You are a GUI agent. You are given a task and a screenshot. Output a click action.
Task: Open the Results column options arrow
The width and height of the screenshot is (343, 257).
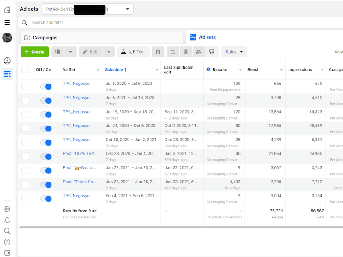(x=241, y=70)
